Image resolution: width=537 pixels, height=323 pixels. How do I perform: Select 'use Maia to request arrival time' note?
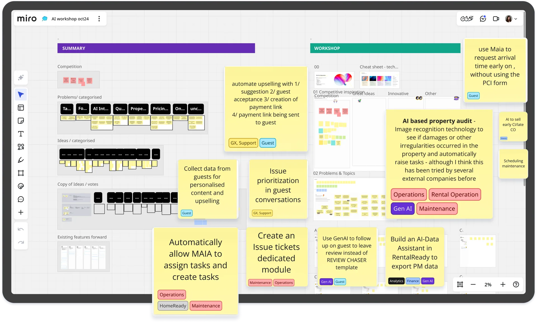pyautogui.click(x=495, y=70)
